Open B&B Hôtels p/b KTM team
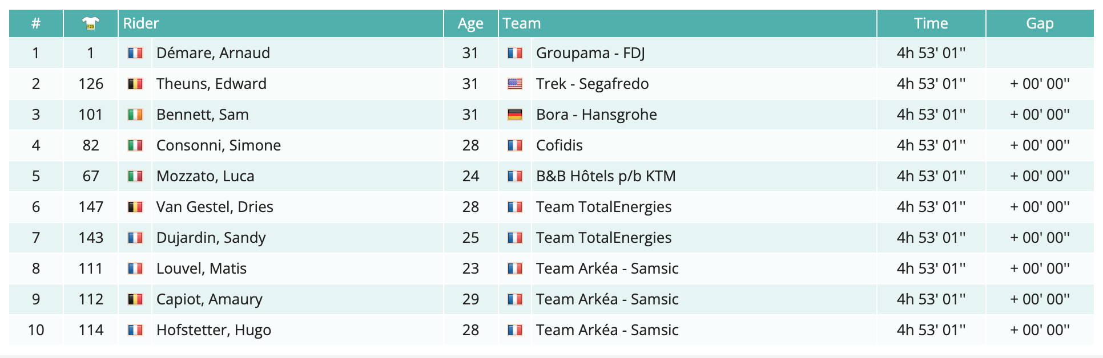Viewport: 1103px width, 358px height. (606, 176)
